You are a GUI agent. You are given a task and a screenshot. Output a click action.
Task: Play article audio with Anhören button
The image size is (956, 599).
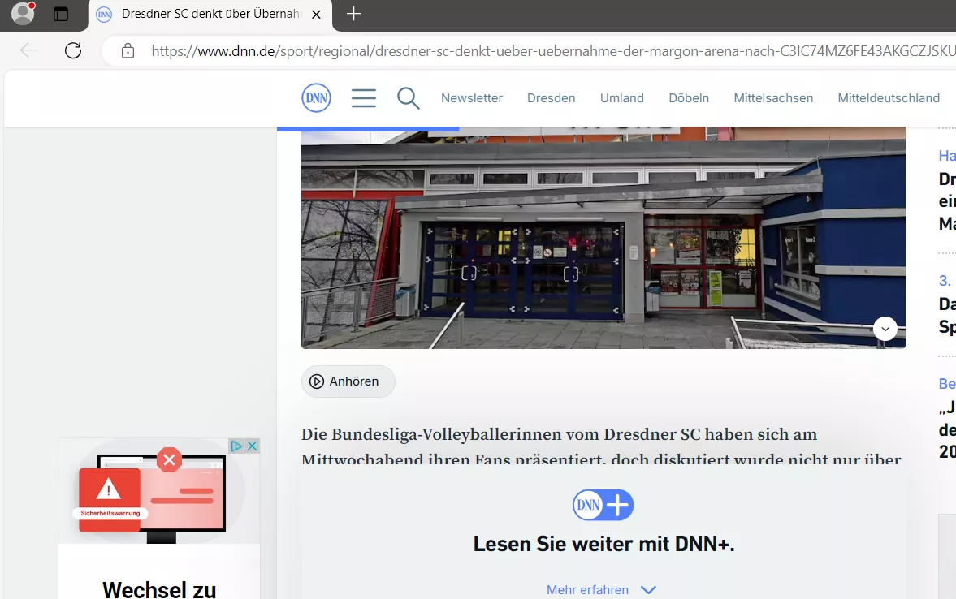348,381
